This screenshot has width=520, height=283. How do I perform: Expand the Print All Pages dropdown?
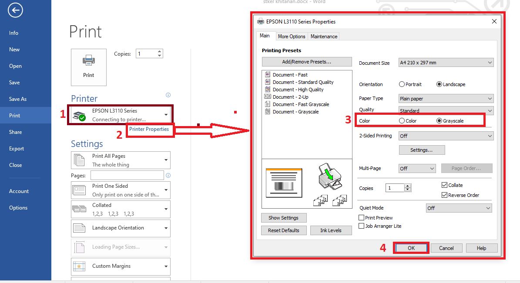[166, 160]
